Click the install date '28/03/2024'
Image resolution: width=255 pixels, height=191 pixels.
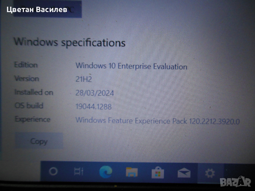pyautogui.click(x=95, y=93)
